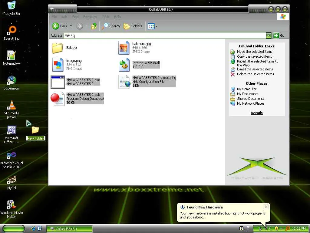Screen dimensions: 310x233
Task: Click Delete the selected items
Action: [255, 74]
